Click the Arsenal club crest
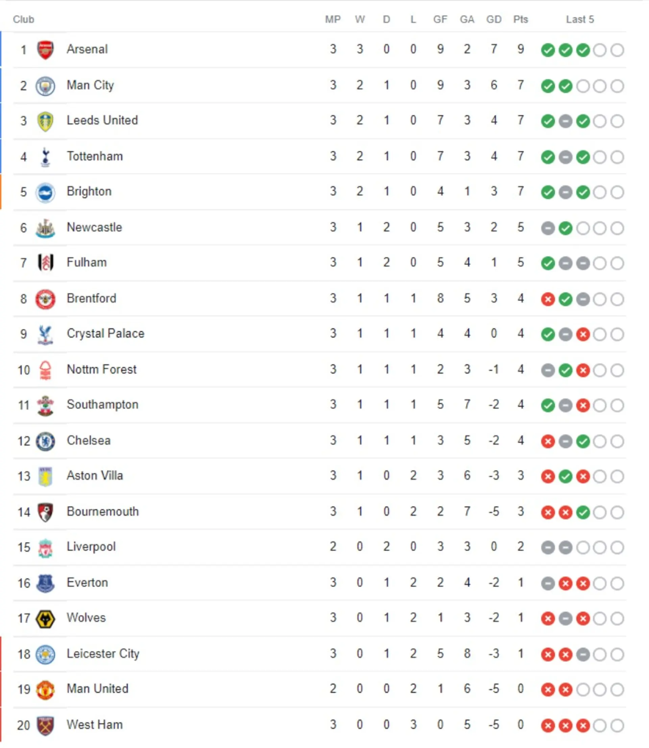 [x=45, y=50]
